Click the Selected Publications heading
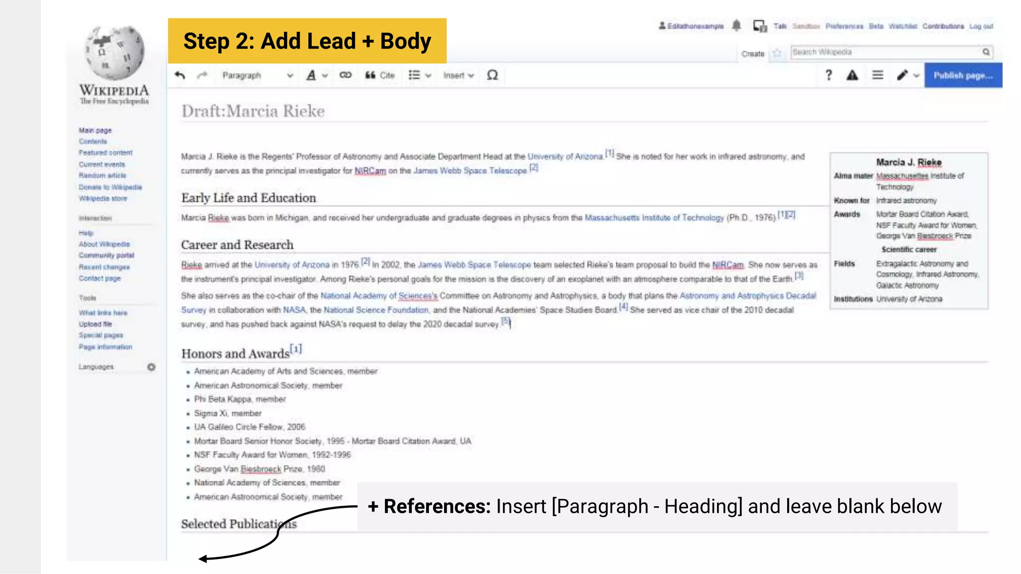Viewport: 1021px width, 574px height. 239,524
